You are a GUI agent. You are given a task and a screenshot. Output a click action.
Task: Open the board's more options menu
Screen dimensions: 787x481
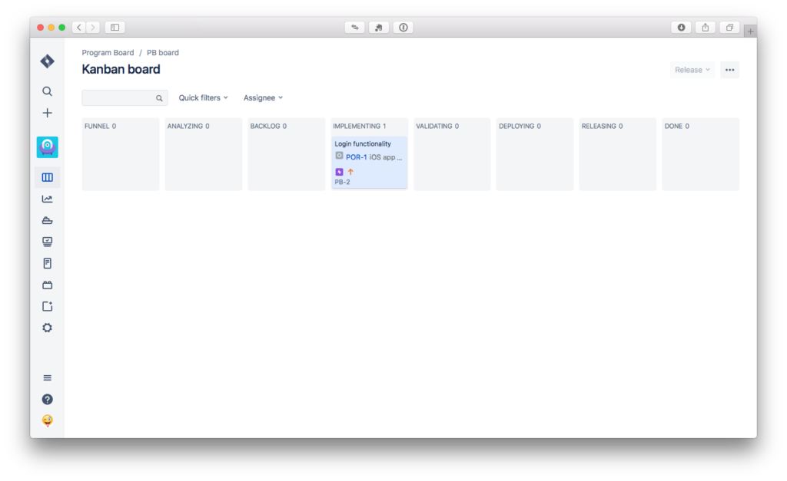pyautogui.click(x=729, y=70)
